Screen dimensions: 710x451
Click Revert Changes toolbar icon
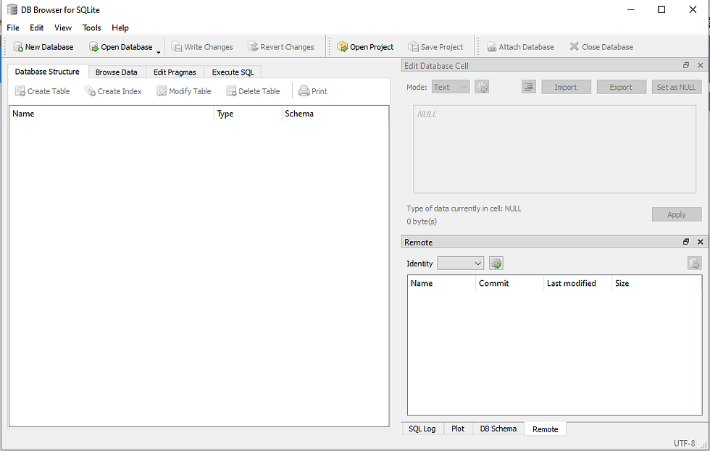click(x=253, y=47)
